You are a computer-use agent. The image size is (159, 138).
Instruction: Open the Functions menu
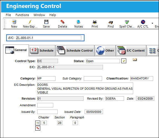pyautogui.click(x=22, y=15)
